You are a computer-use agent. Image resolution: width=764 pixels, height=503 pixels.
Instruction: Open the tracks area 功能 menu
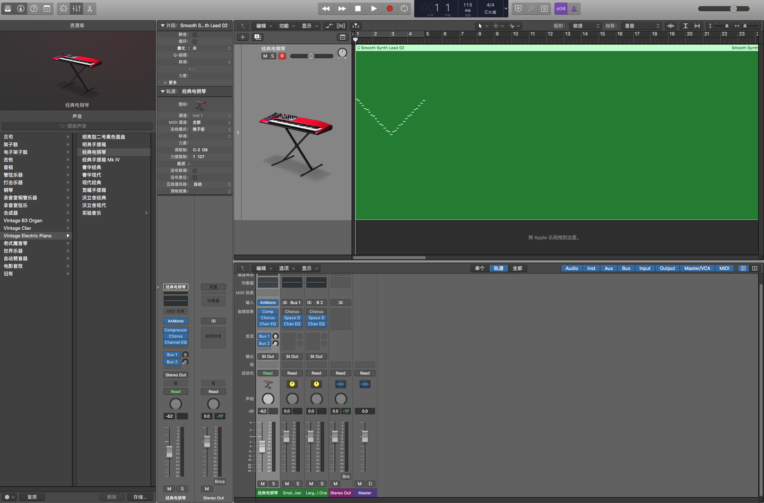[x=286, y=25]
